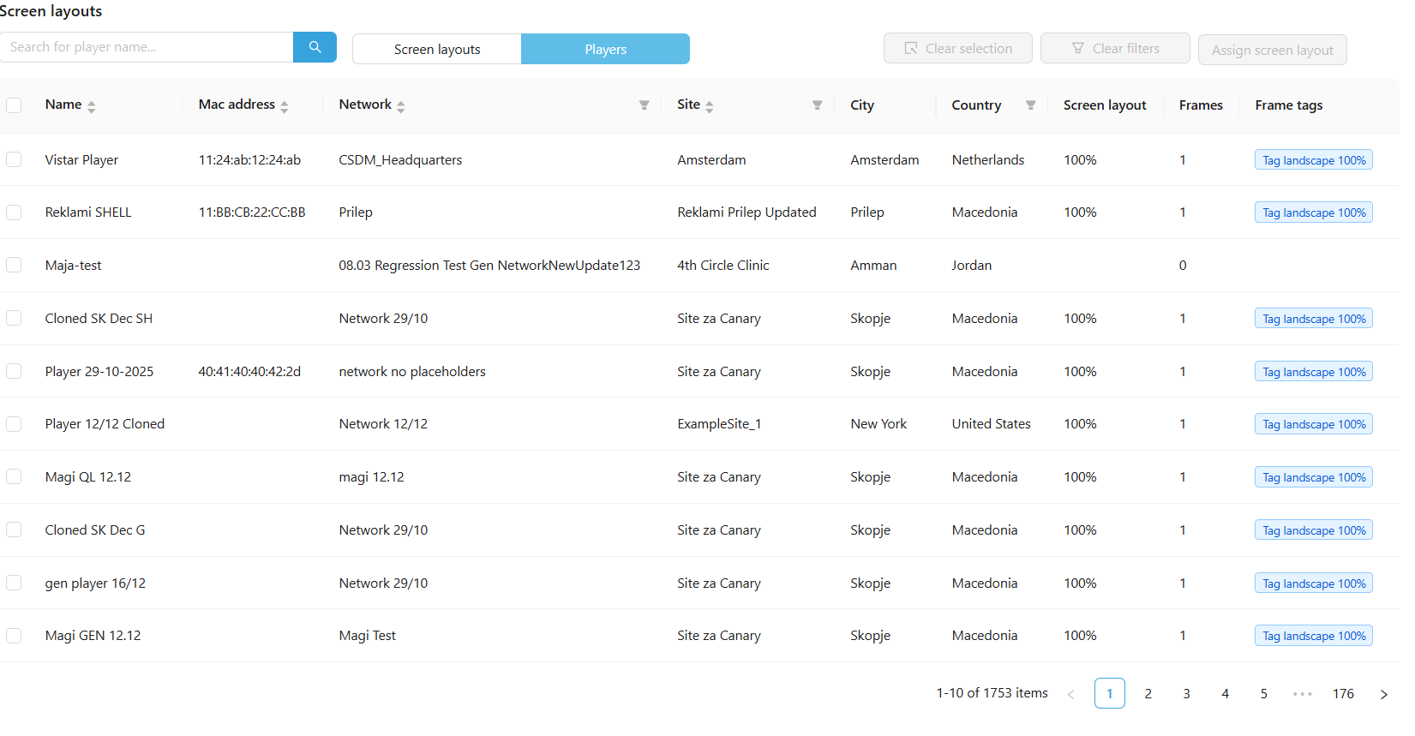Image resolution: width=1415 pixels, height=736 pixels.
Task: Select the Players tab
Action: pos(605,49)
